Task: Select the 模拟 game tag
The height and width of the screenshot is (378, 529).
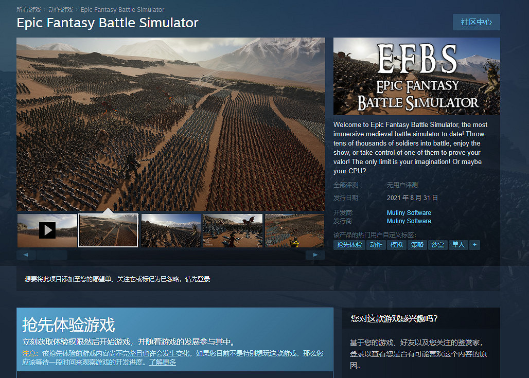Action: coord(396,245)
